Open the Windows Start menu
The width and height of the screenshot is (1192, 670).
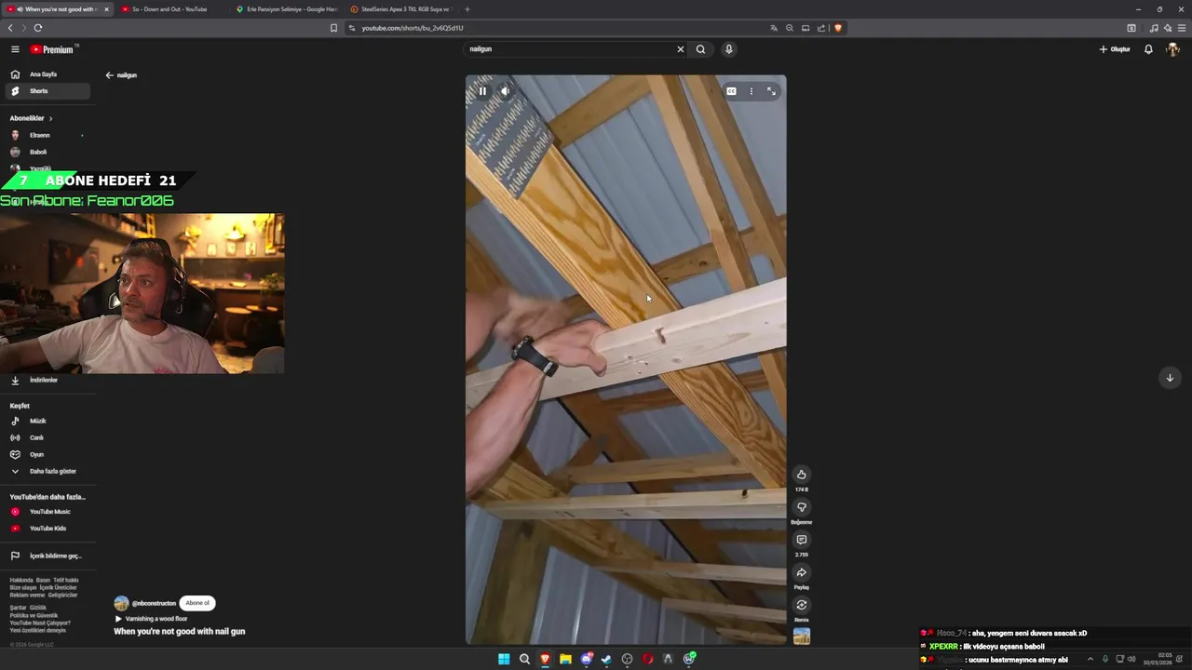tap(504, 659)
